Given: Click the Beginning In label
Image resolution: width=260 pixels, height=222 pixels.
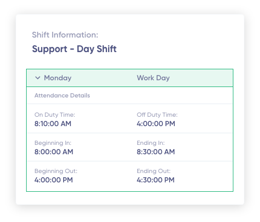Looking at the screenshot, I should [x=53, y=143].
